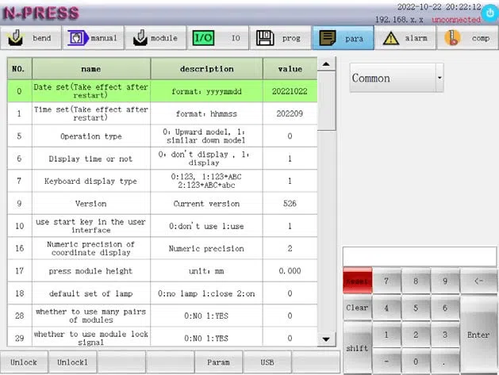Viewport: 499px width, 375px height.
Task: Open the module tab
Action: tap(155, 38)
